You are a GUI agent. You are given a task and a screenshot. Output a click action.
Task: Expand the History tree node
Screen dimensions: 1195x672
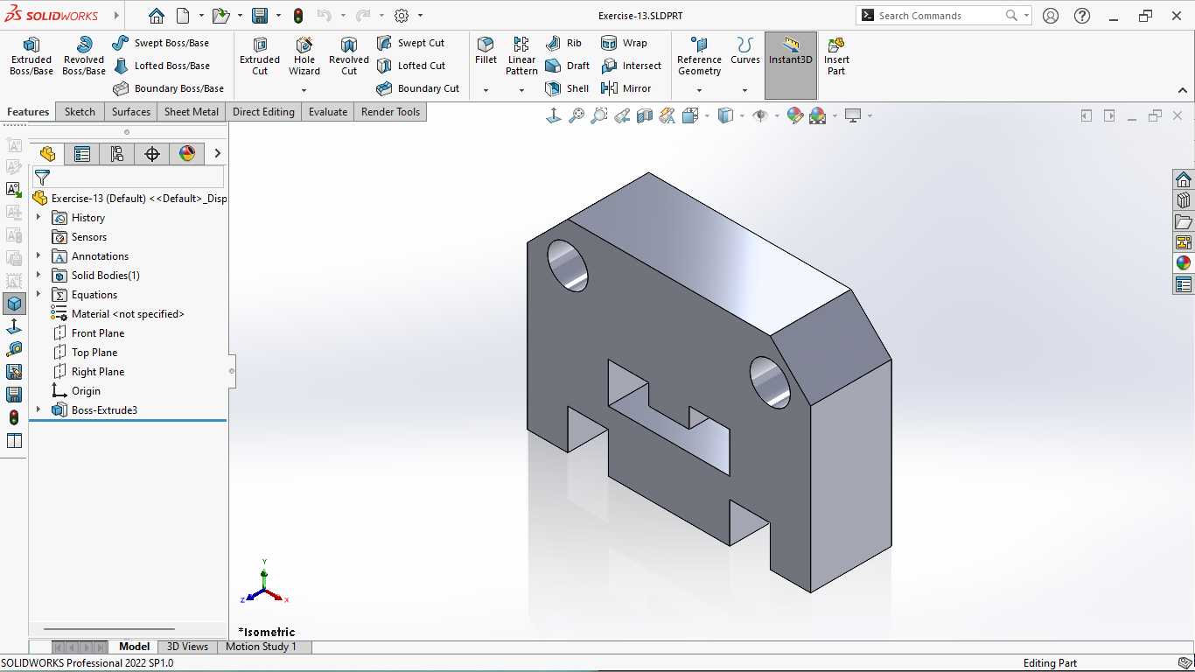pos(38,218)
